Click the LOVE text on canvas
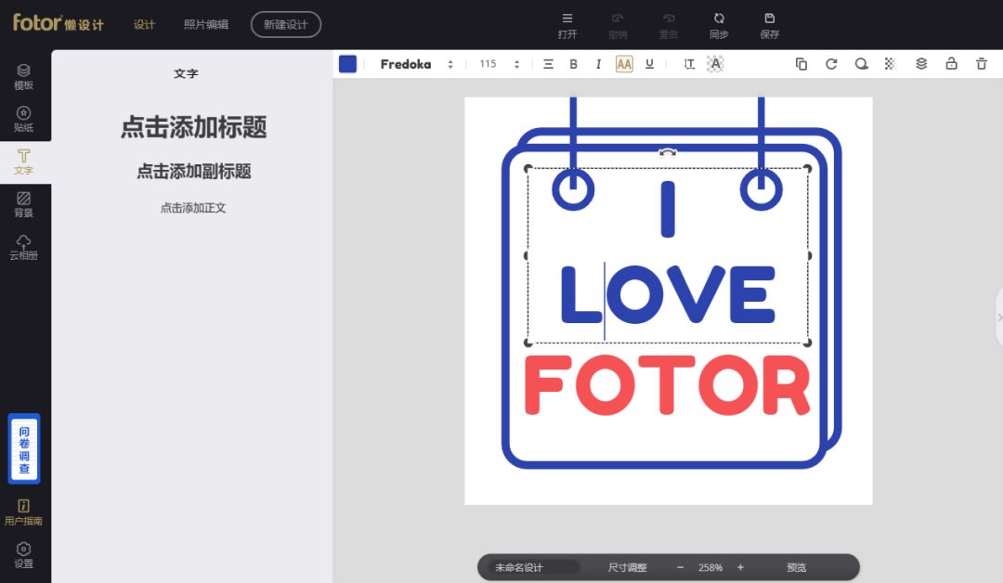Image resolution: width=1003 pixels, height=583 pixels. click(x=668, y=294)
